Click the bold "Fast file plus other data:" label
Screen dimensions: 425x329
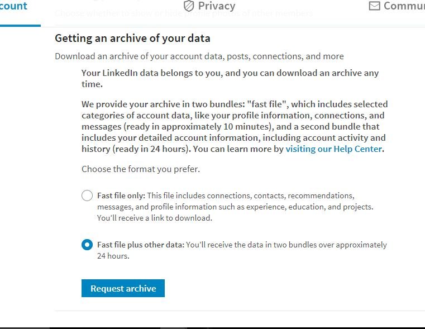coord(141,245)
